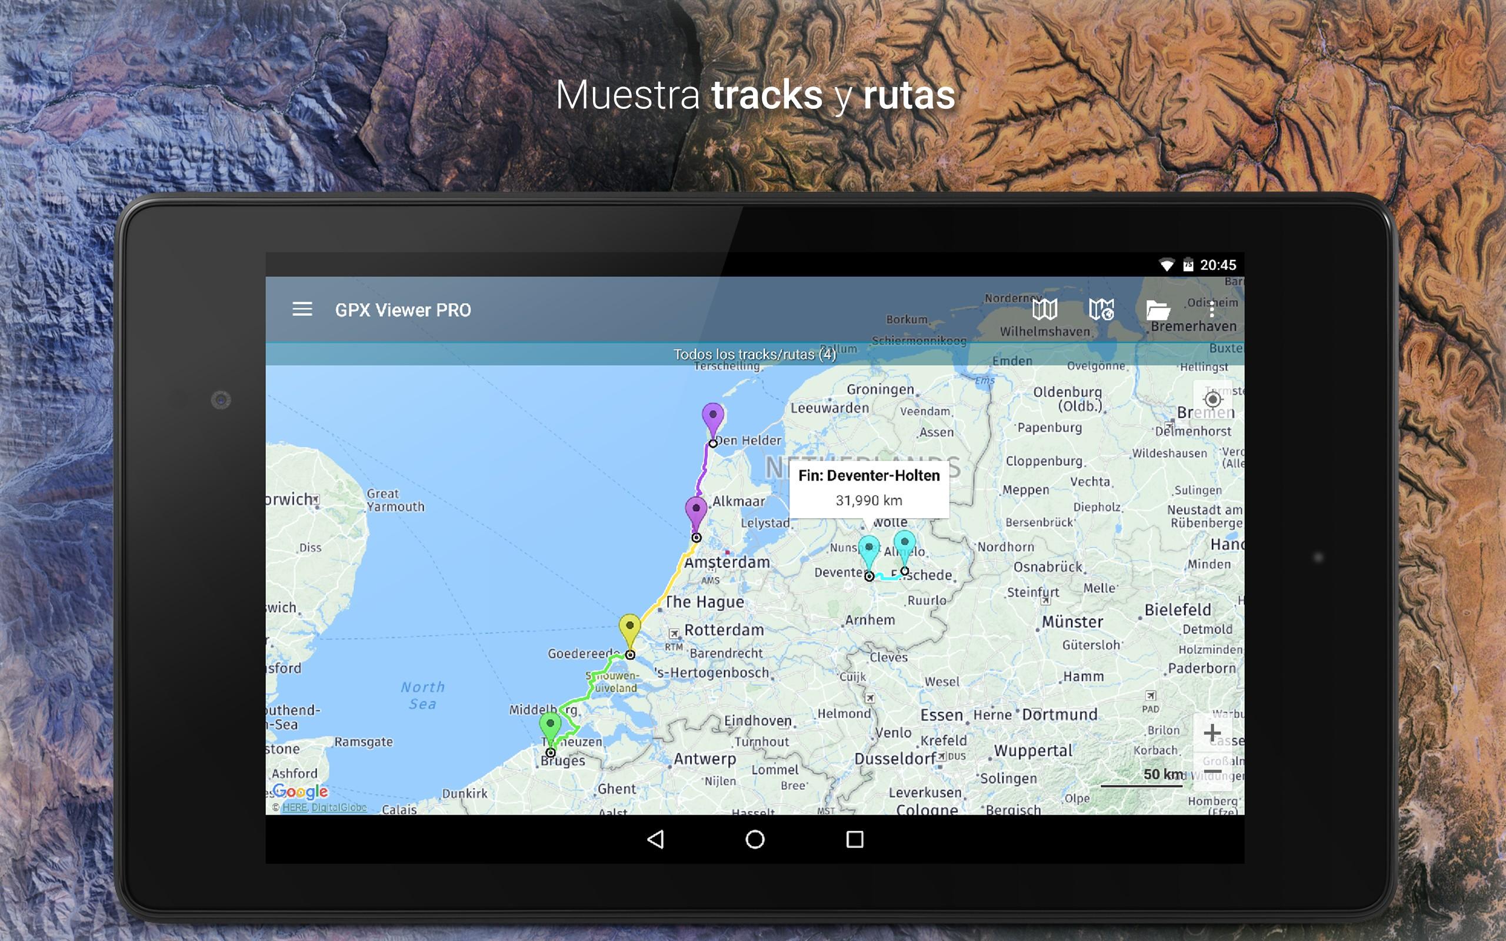Open the HERE attribution link
Image resolution: width=1506 pixels, height=941 pixels.
294,807
